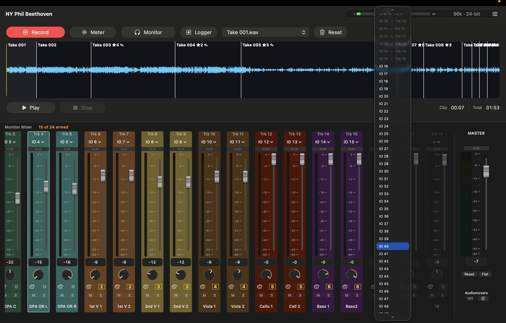Adjust pan knob on Cell 2 strip

click(x=295, y=275)
